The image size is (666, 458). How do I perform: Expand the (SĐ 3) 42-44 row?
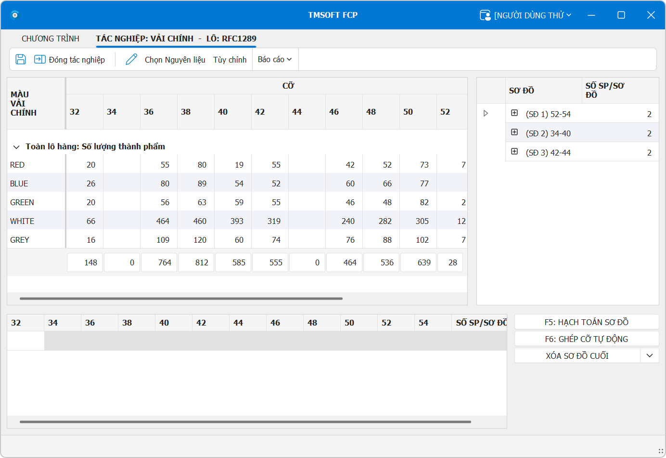point(514,152)
